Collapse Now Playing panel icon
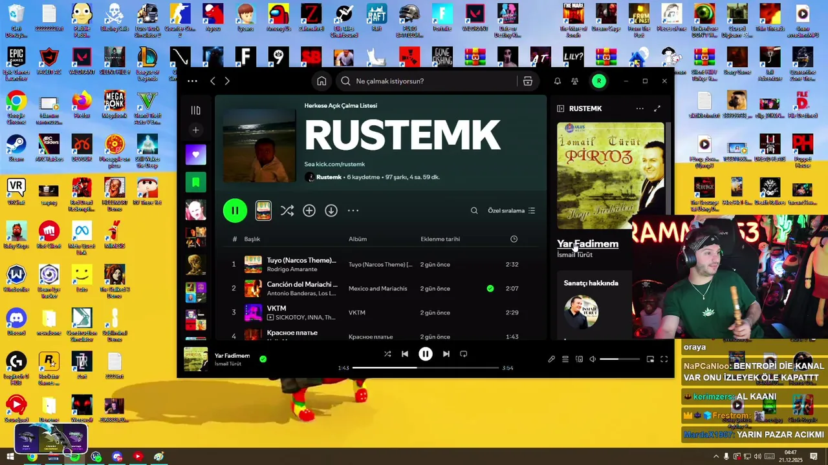The image size is (828, 465). (x=561, y=109)
